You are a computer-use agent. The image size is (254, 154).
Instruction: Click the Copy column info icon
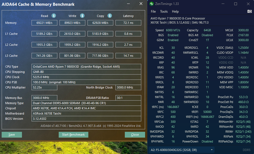pyautogui.click(x=110, y=16)
